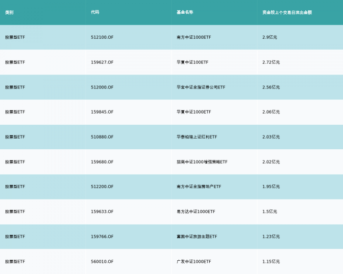343x274 pixels.
Task: Click the code 159680.OF
Action: tap(102, 162)
